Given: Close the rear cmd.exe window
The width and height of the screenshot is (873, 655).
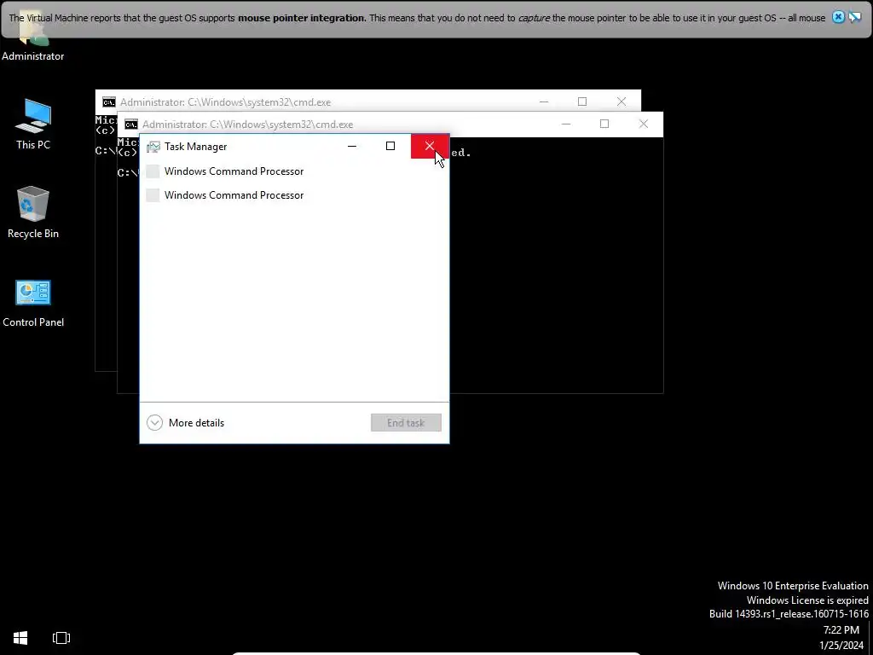Looking at the screenshot, I should tap(622, 102).
